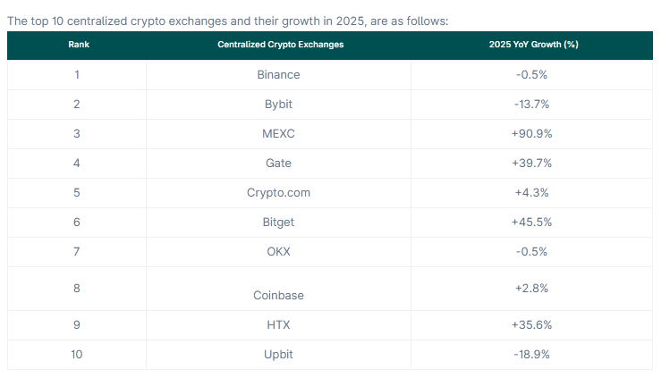Click the +35.6% growth value
Image resolution: width=661 pixels, height=378 pixels.
pos(532,325)
